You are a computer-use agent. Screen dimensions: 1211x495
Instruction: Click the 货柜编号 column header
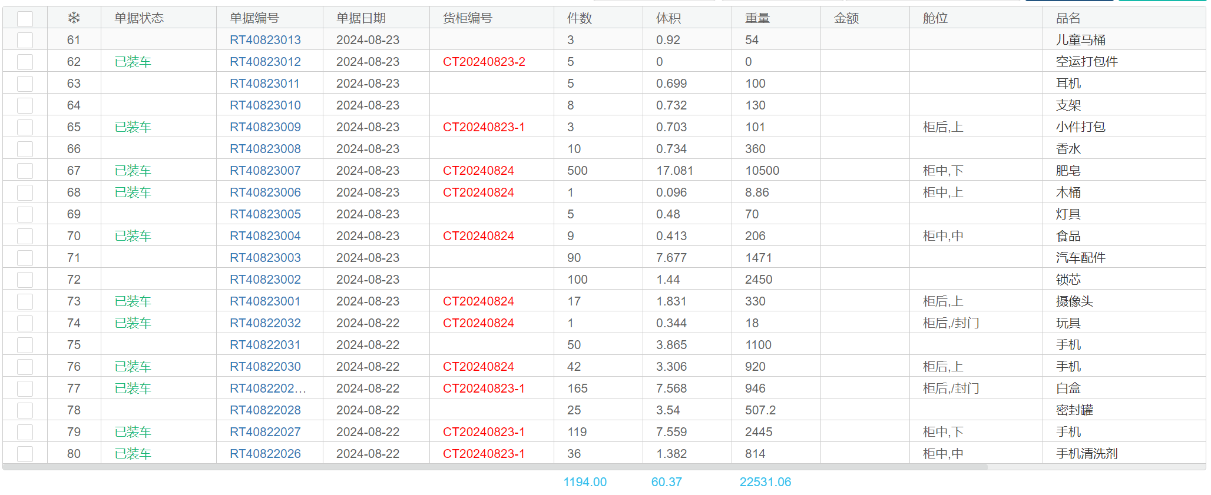click(x=468, y=18)
